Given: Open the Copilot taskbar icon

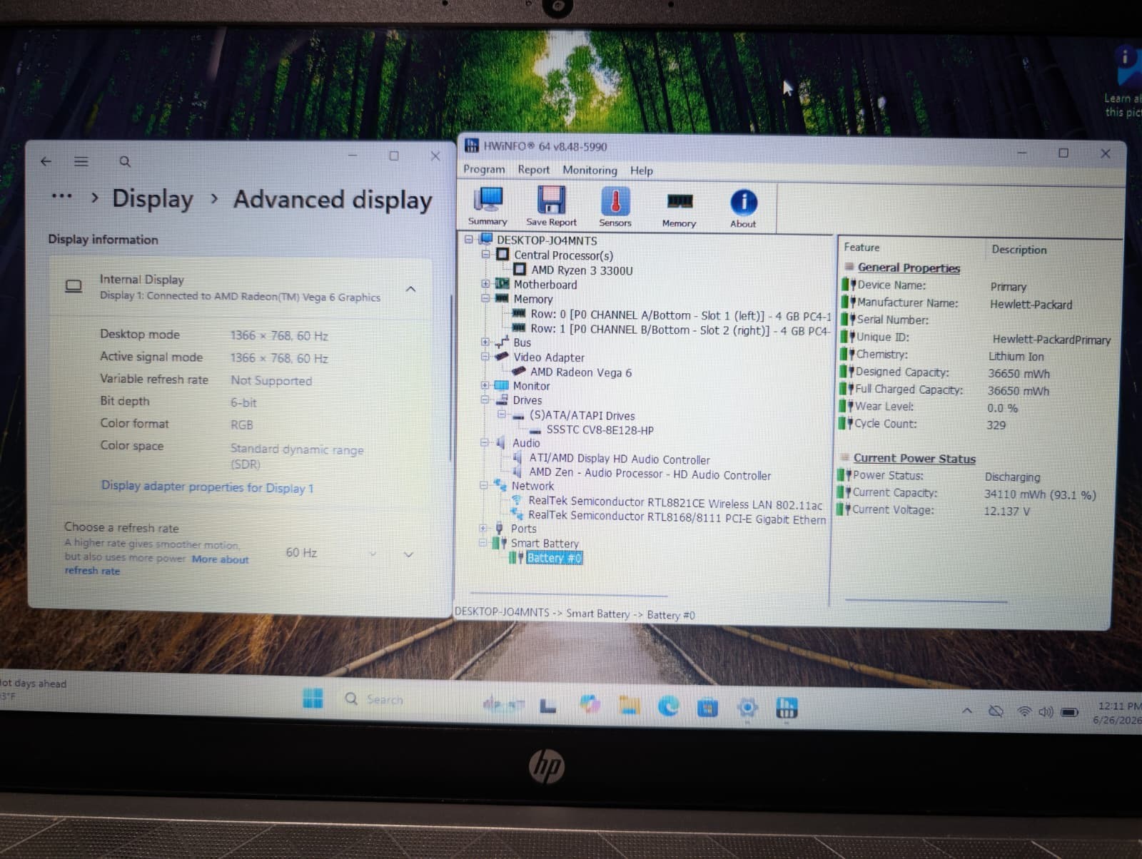Looking at the screenshot, I should pyautogui.click(x=590, y=705).
